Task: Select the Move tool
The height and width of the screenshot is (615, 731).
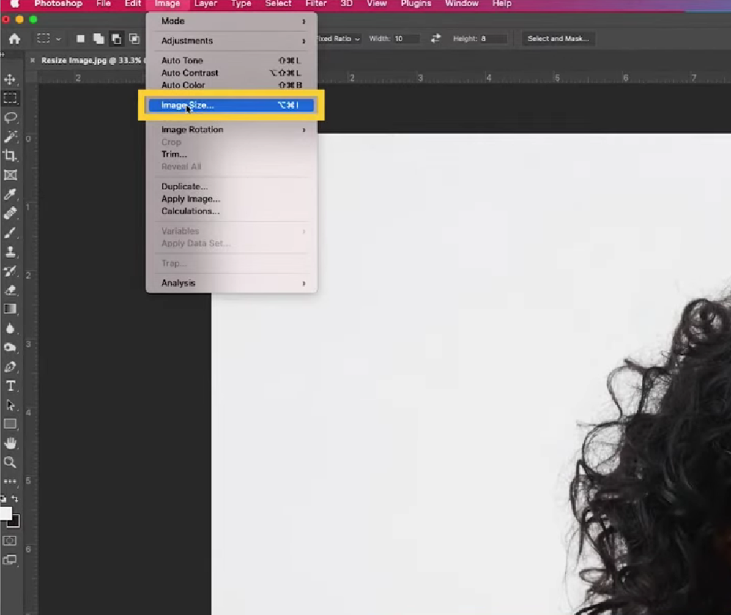Action: pos(10,79)
